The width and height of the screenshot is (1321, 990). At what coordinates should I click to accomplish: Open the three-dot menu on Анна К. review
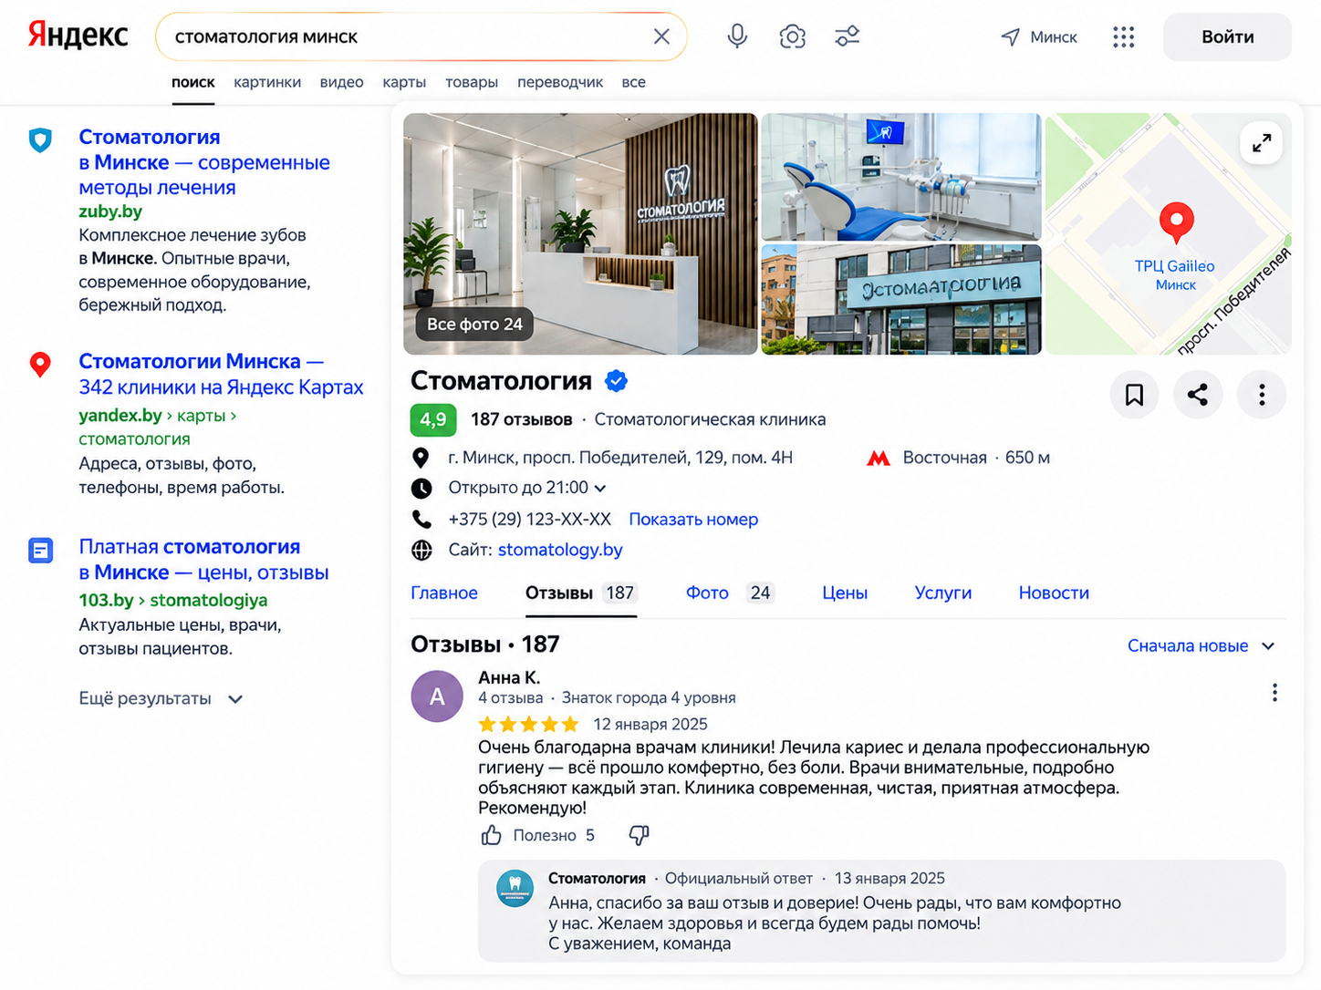click(1274, 693)
